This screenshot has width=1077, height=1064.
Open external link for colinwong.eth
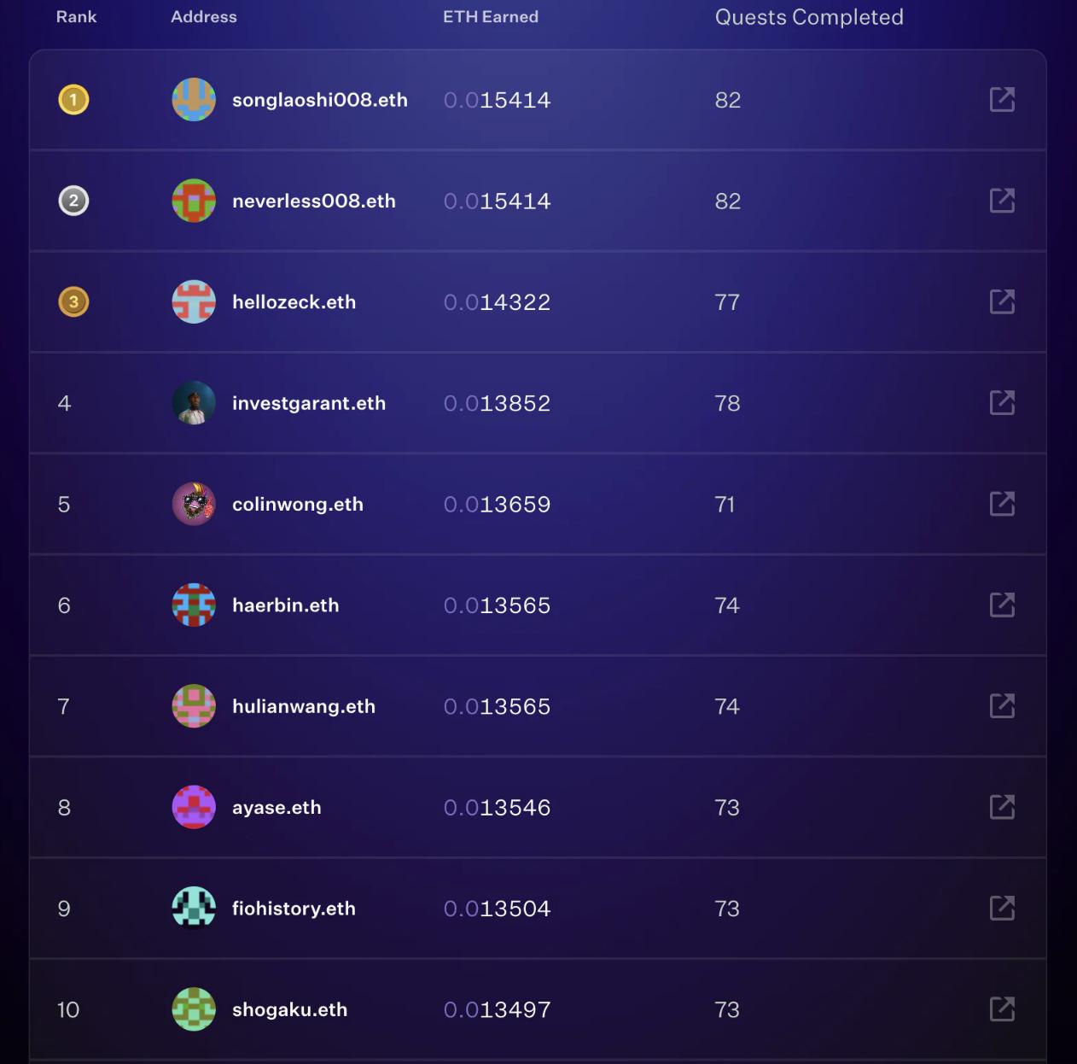pos(1003,504)
